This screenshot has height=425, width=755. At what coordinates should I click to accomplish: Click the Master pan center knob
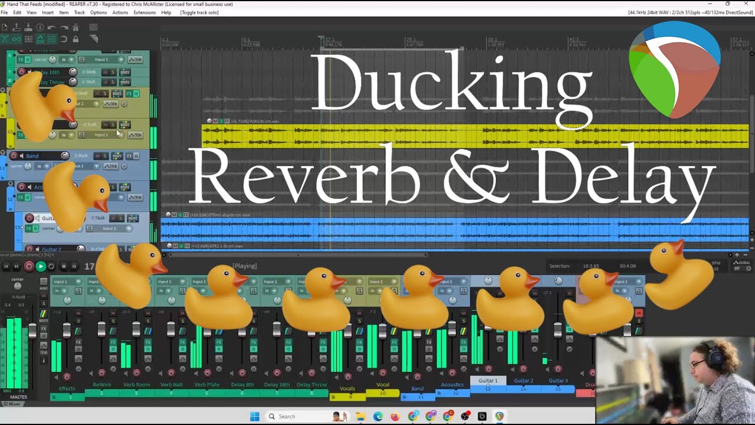click(18, 286)
